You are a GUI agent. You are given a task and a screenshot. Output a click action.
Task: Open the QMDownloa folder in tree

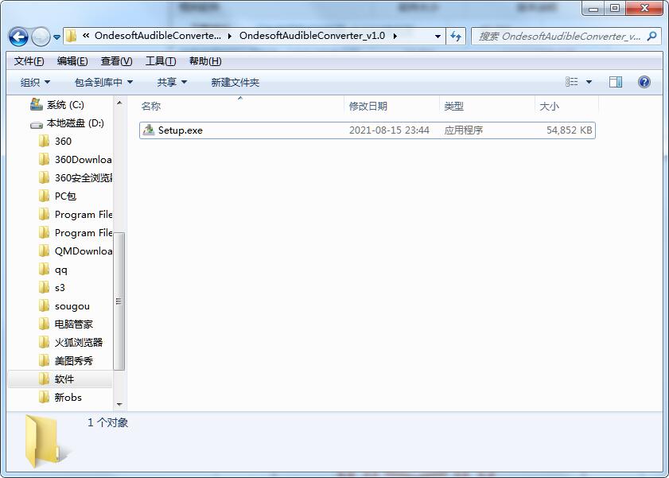tap(84, 251)
